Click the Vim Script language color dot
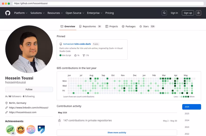Screen dimensions: 206x136 61,55
